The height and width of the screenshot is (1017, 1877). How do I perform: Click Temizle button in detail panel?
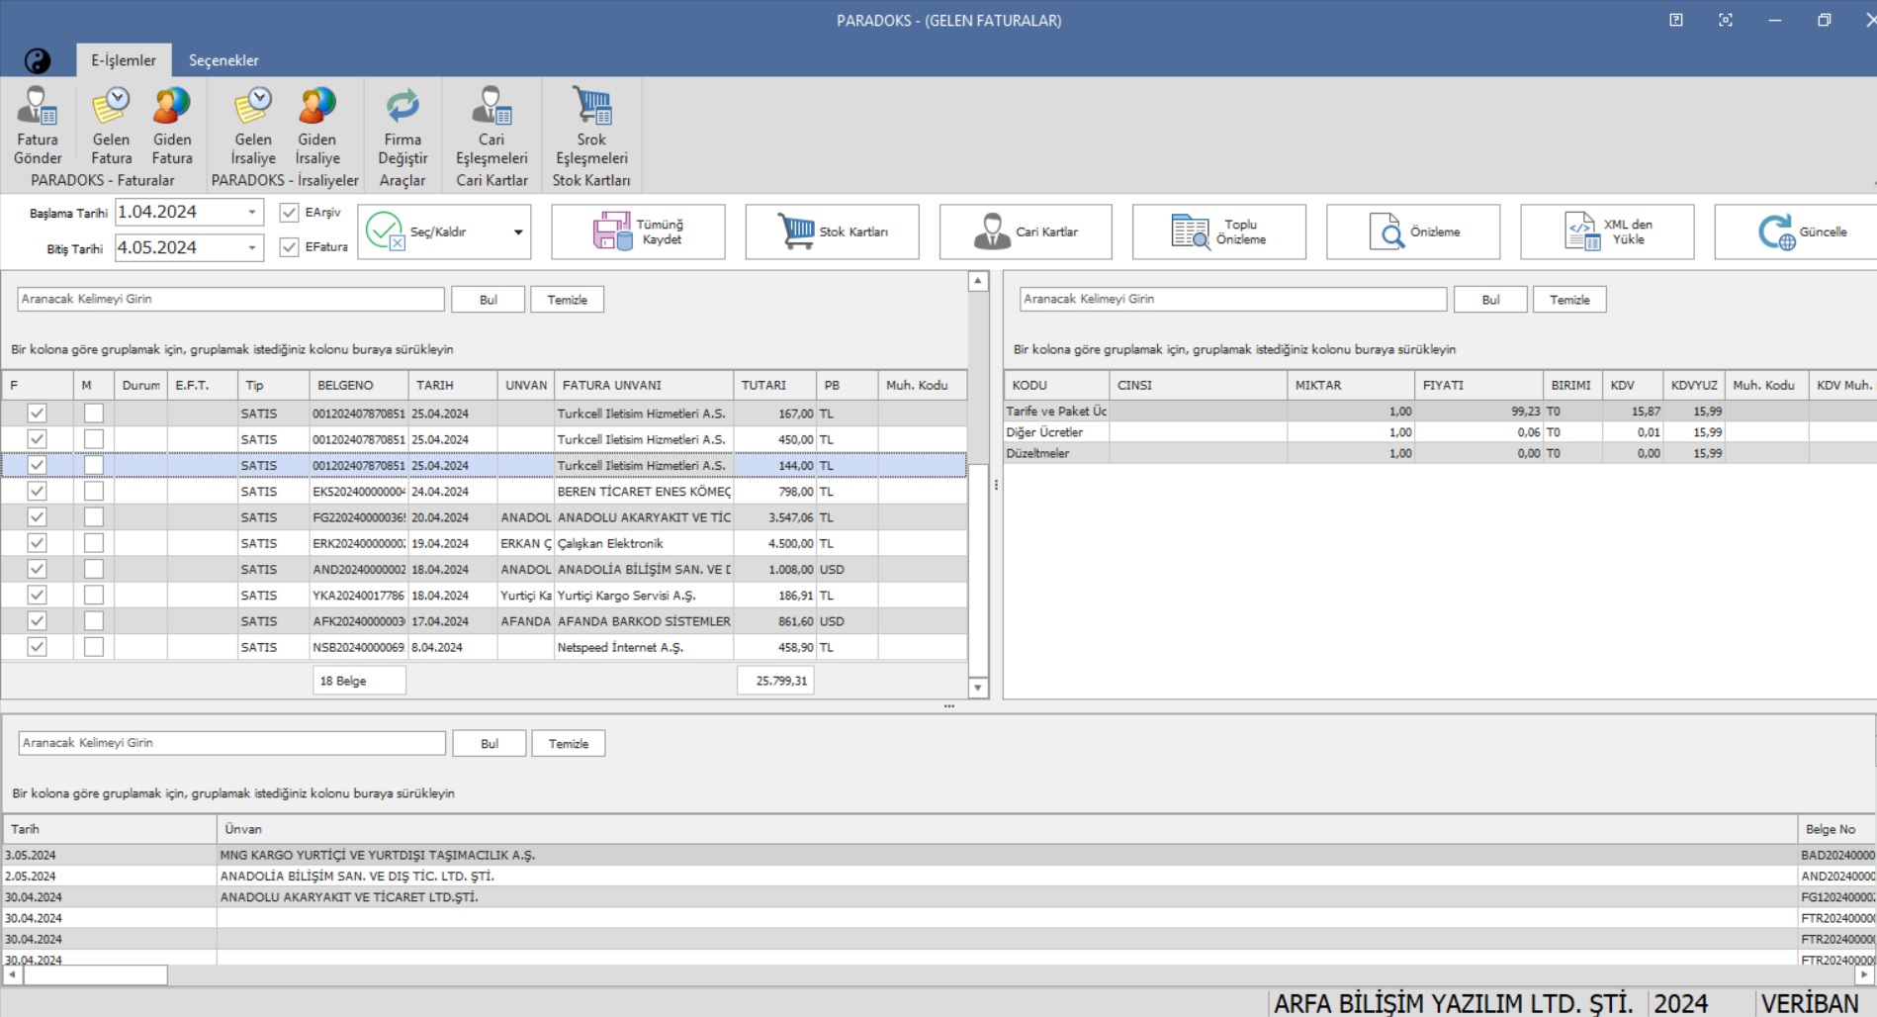pyautogui.click(x=1569, y=300)
